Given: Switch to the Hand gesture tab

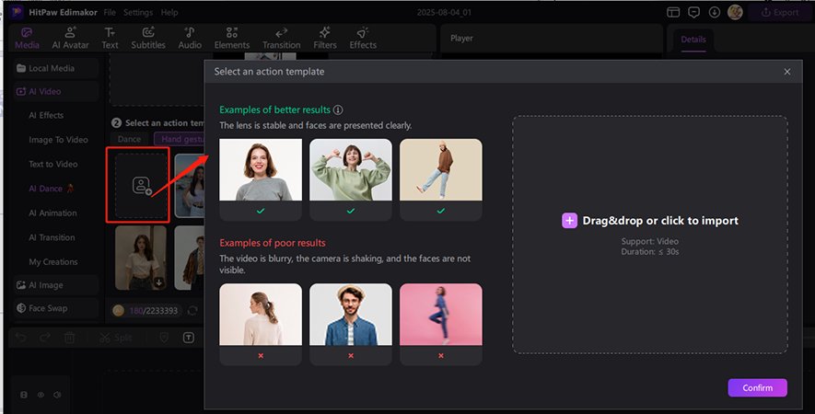Looking at the screenshot, I should [180, 139].
